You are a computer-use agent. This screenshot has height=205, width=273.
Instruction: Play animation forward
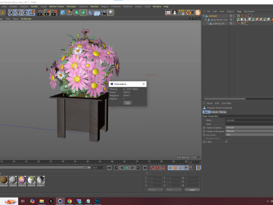127,168
